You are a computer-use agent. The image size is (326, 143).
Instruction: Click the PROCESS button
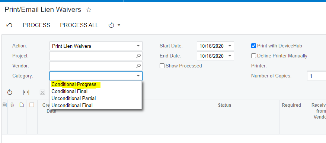click(36, 25)
